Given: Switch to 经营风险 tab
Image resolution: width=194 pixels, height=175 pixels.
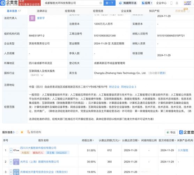Looking at the screenshot, I should (70, 11).
